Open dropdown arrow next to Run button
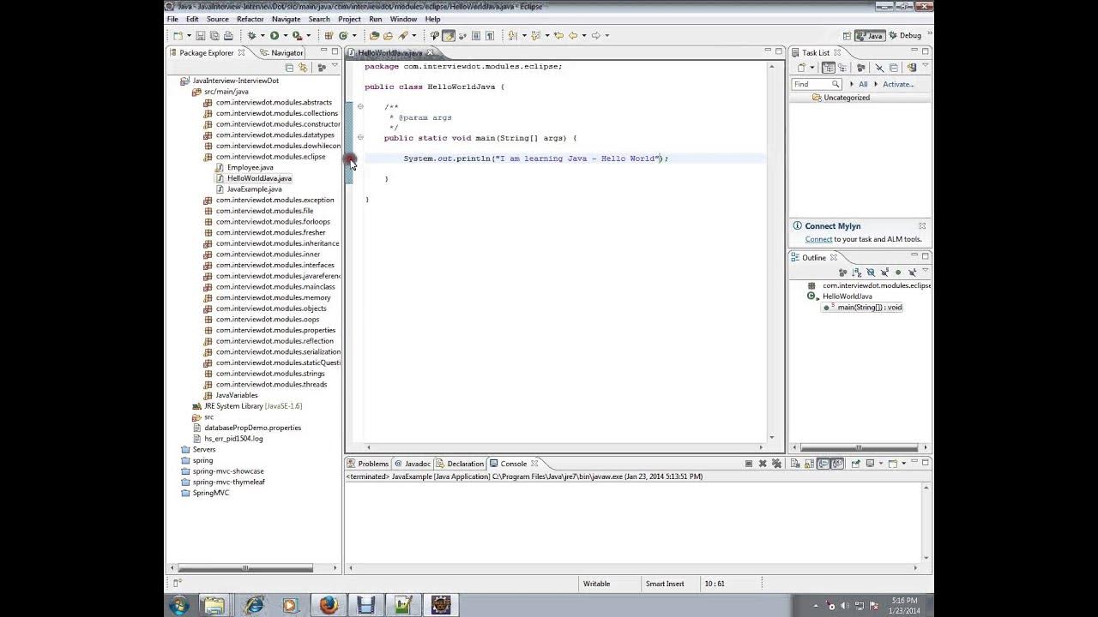The image size is (1098, 617). [x=285, y=35]
